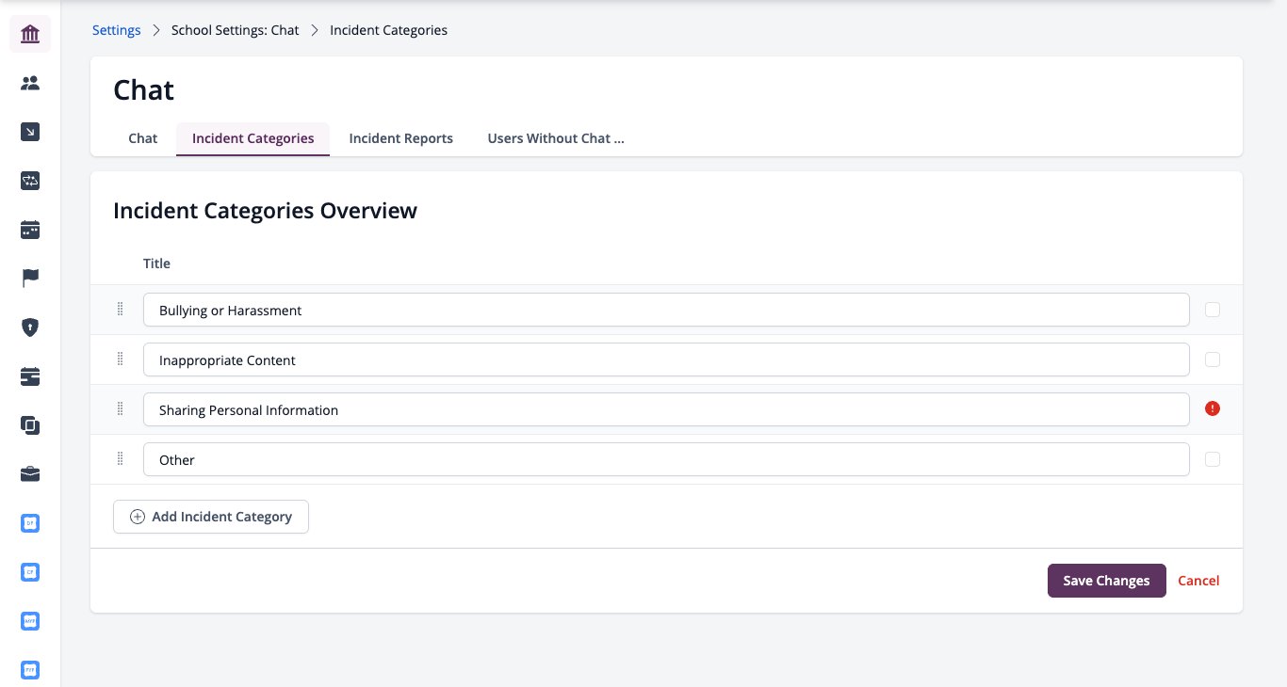Open the blue DF sidebar icon
Screen dimensions: 1287x687
[30, 523]
